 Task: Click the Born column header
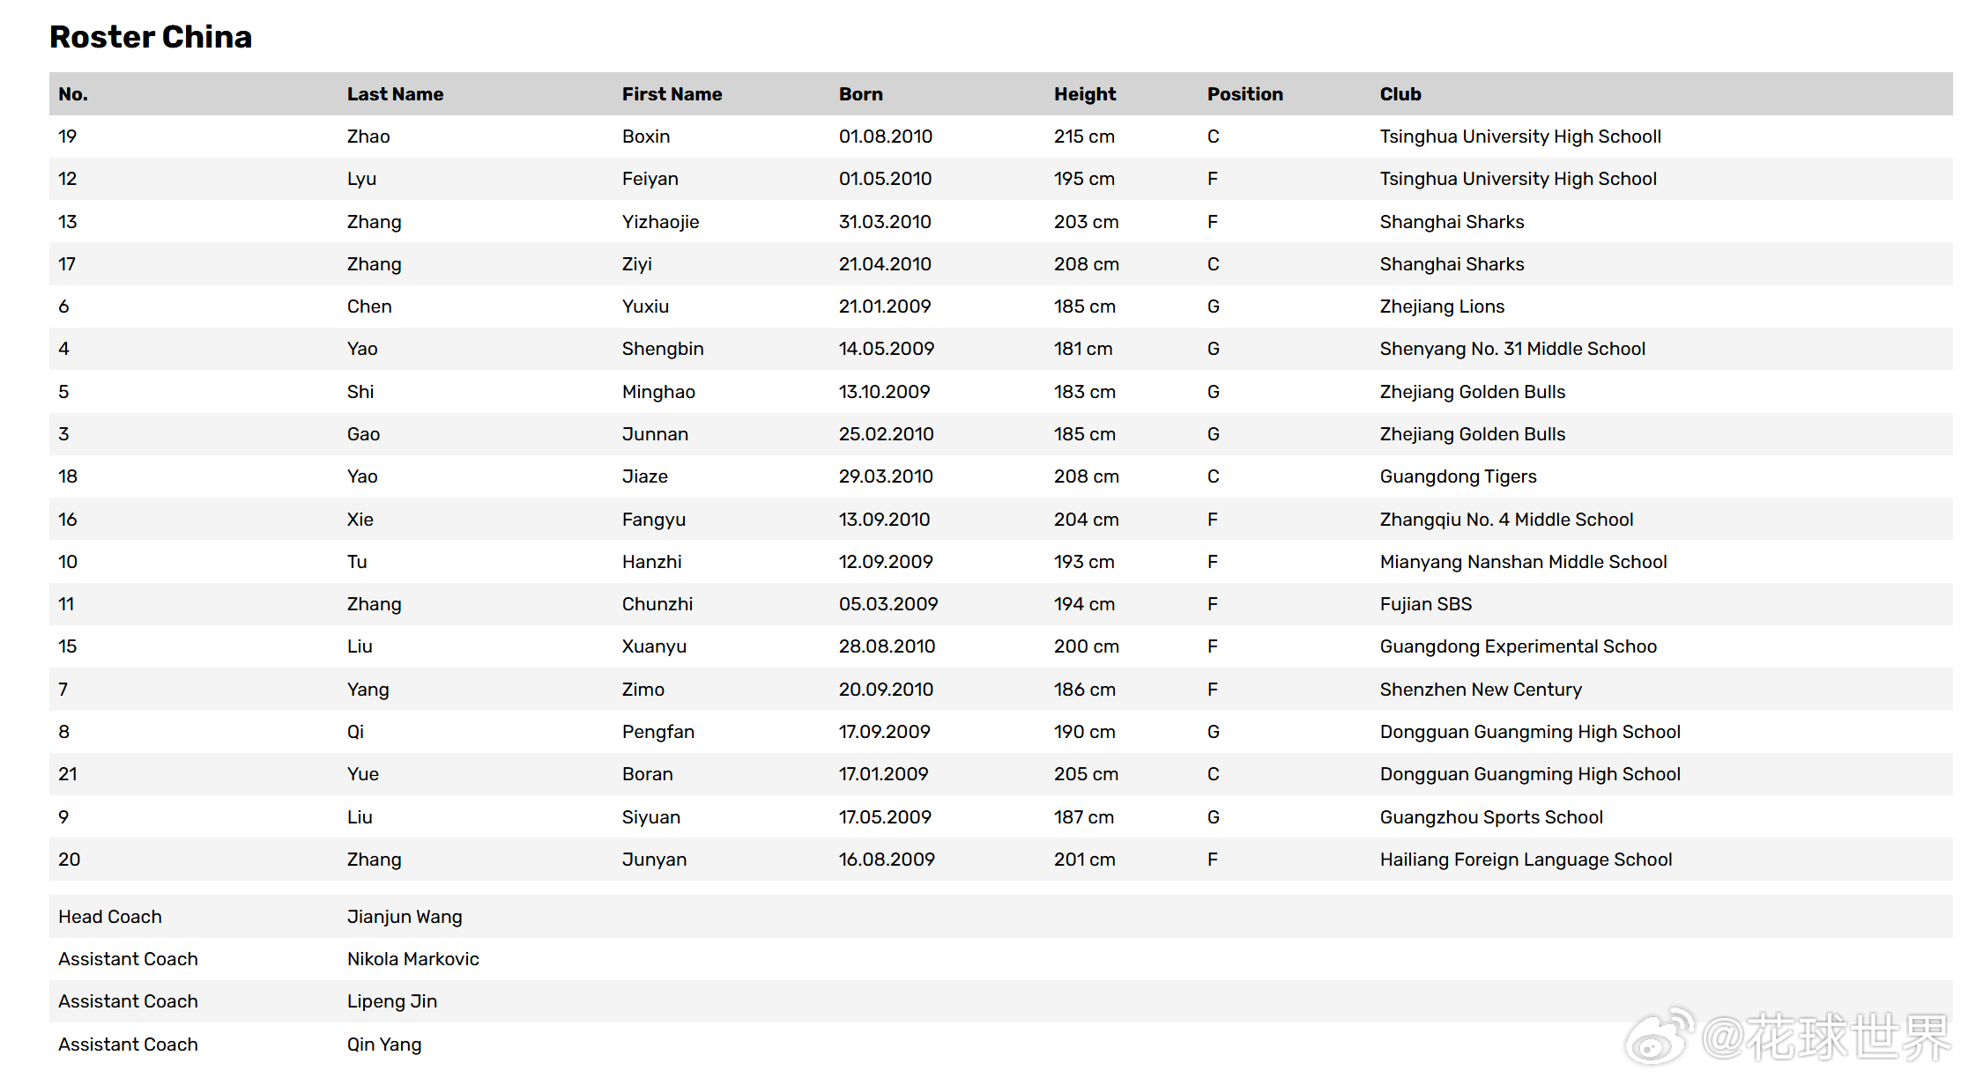pyautogui.click(x=860, y=94)
